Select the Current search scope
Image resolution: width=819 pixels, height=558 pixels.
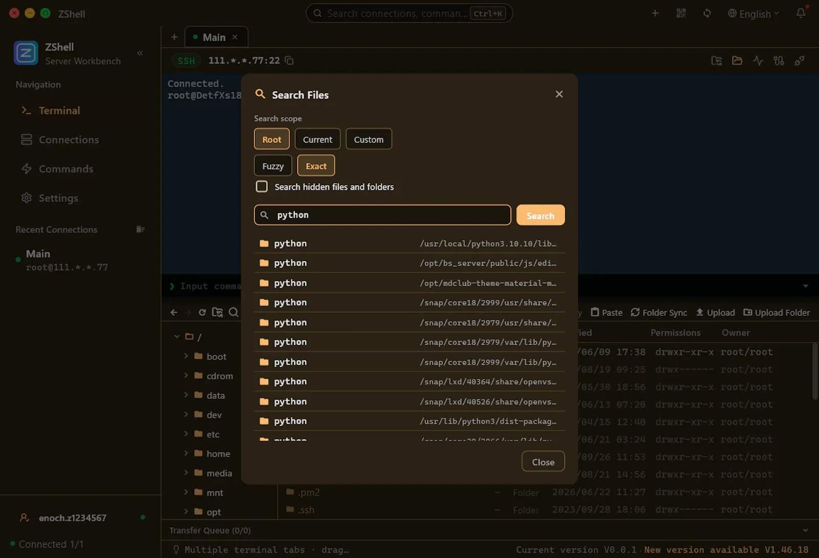[x=317, y=139]
